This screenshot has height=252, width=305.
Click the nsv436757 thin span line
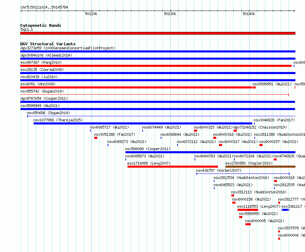point(243,174)
